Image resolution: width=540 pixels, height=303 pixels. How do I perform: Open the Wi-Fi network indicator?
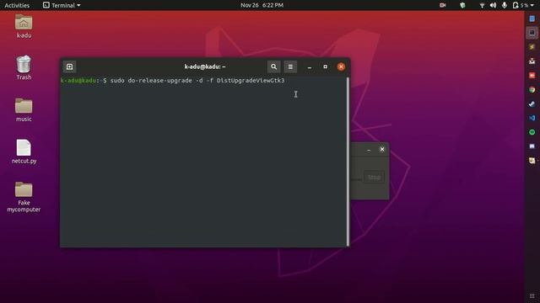(482, 5)
